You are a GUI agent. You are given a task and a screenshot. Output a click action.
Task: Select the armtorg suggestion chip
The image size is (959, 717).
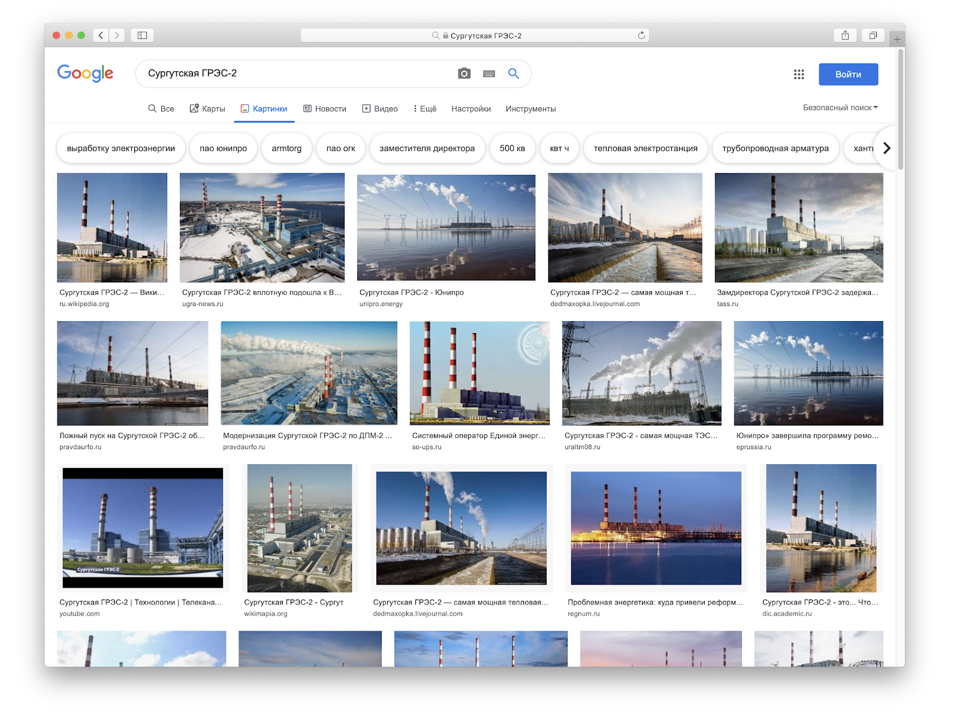pos(287,148)
